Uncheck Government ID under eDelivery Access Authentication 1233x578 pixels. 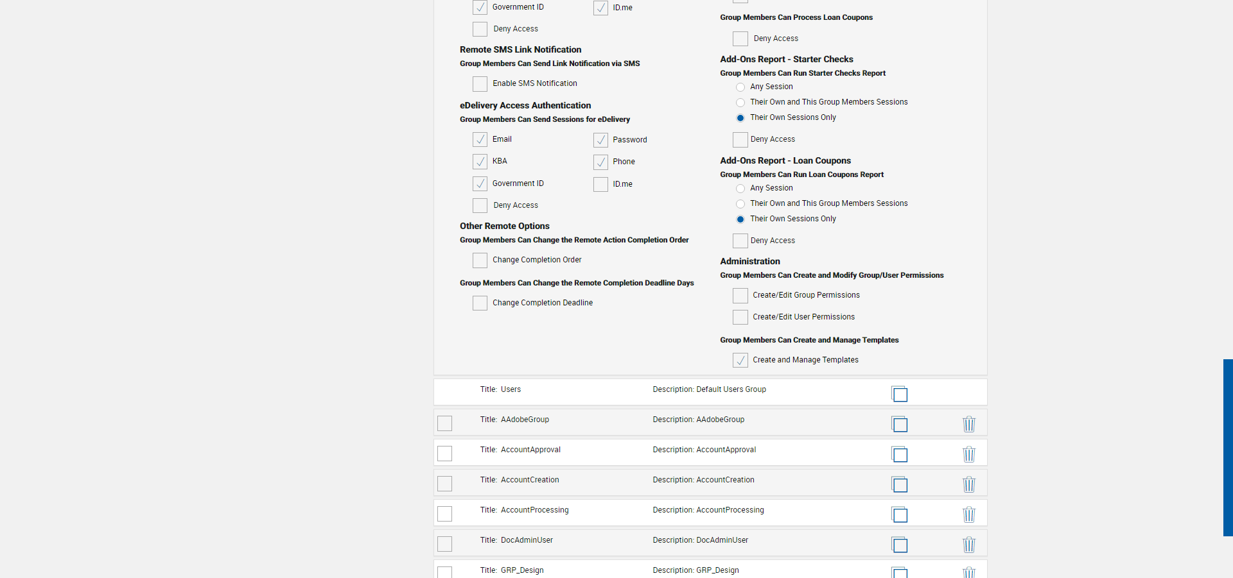(x=480, y=184)
